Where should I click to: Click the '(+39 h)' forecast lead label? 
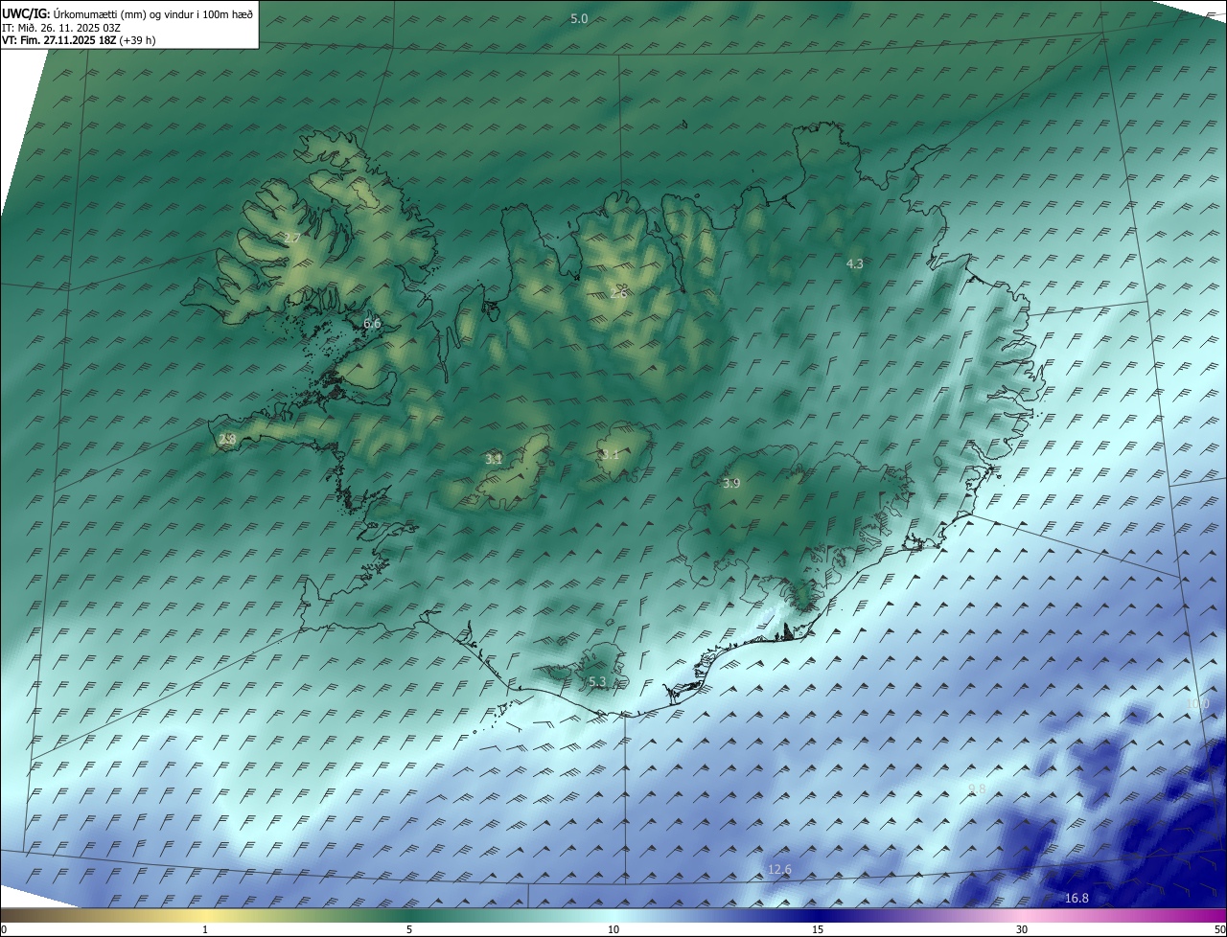click(138, 40)
